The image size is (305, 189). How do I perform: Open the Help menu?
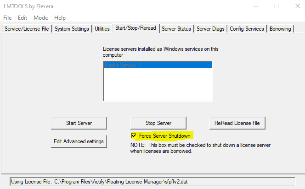tap(60, 17)
